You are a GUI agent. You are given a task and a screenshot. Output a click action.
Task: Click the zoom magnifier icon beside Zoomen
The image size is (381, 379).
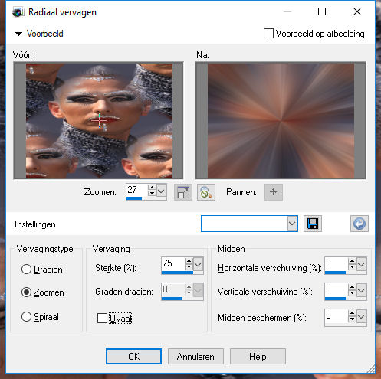(x=206, y=192)
